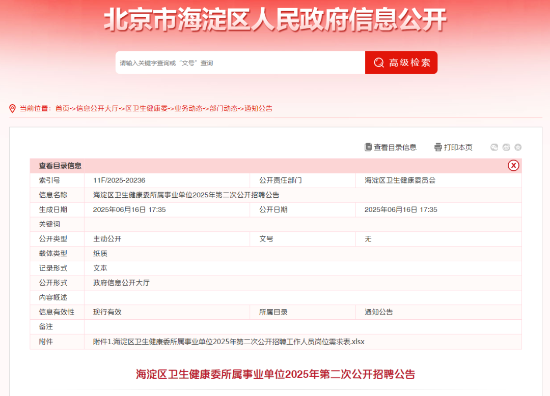Click the 备注 label
The width and height of the screenshot is (550, 396).
tap(46, 327)
